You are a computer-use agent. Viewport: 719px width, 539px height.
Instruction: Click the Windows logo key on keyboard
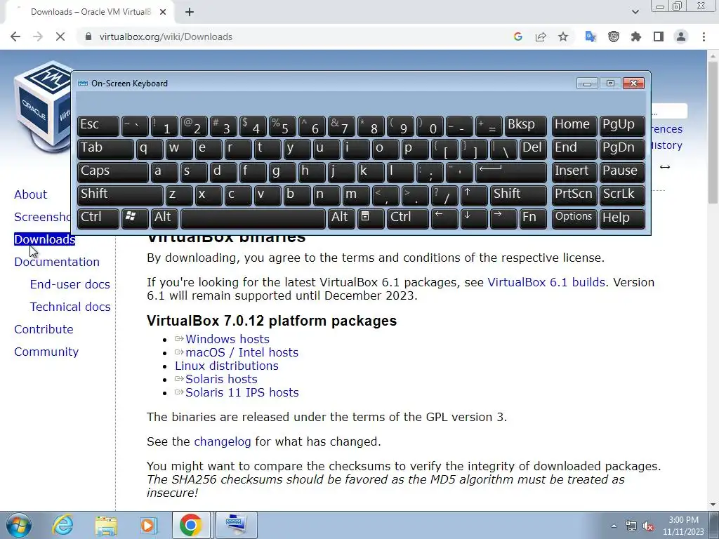pyautogui.click(x=134, y=218)
